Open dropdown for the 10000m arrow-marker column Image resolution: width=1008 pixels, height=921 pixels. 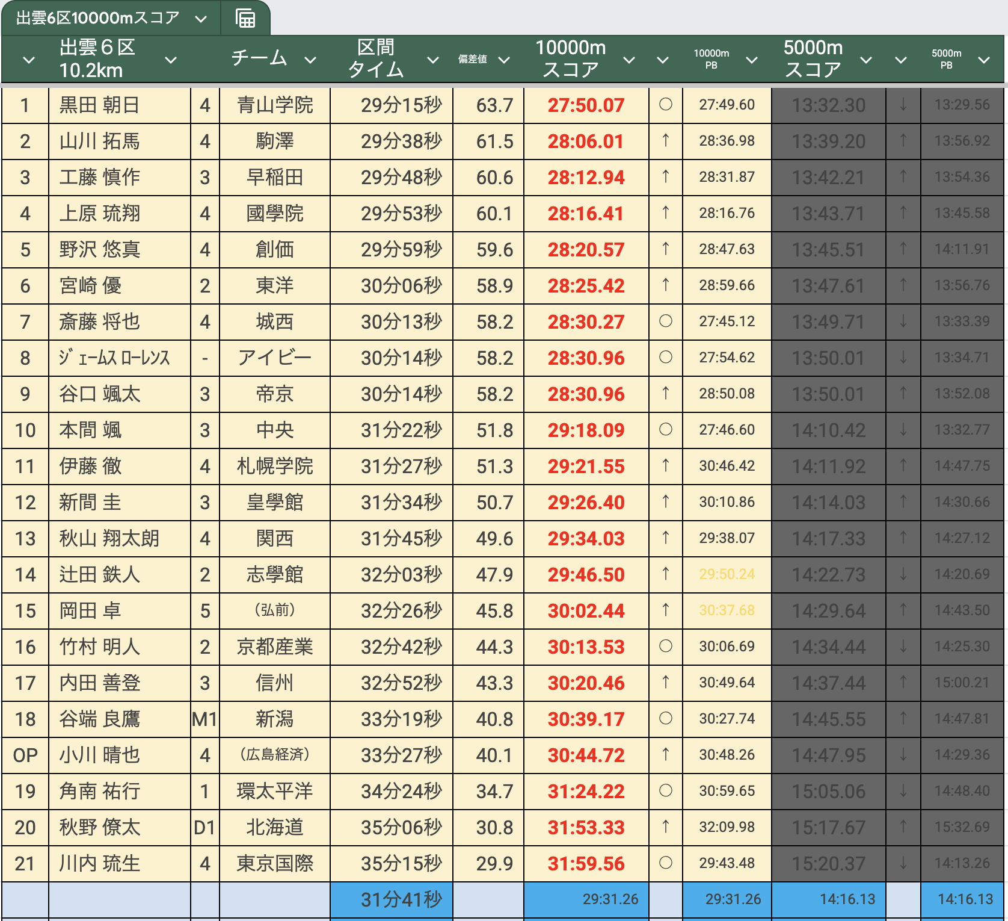pyautogui.click(x=663, y=60)
